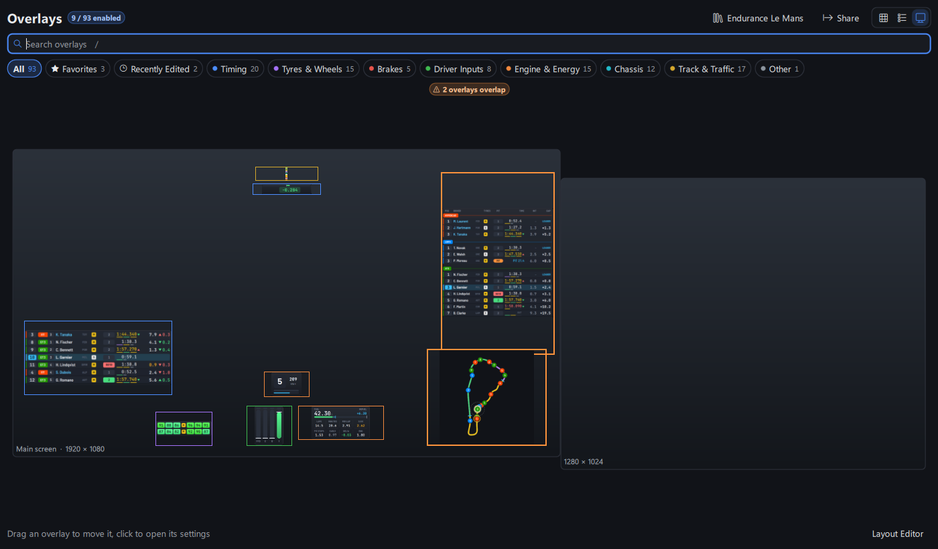Click the Layout Editor label
The height and width of the screenshot is (549, 938).
[898, 534]
